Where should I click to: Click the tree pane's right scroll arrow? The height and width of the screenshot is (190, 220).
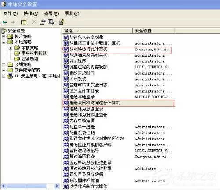tap(57, 186)
